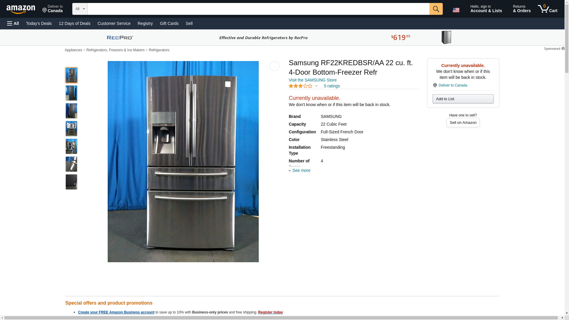The image size is (569, 320).
Task: Click the search magnifier button
Action: click(436, 9)
